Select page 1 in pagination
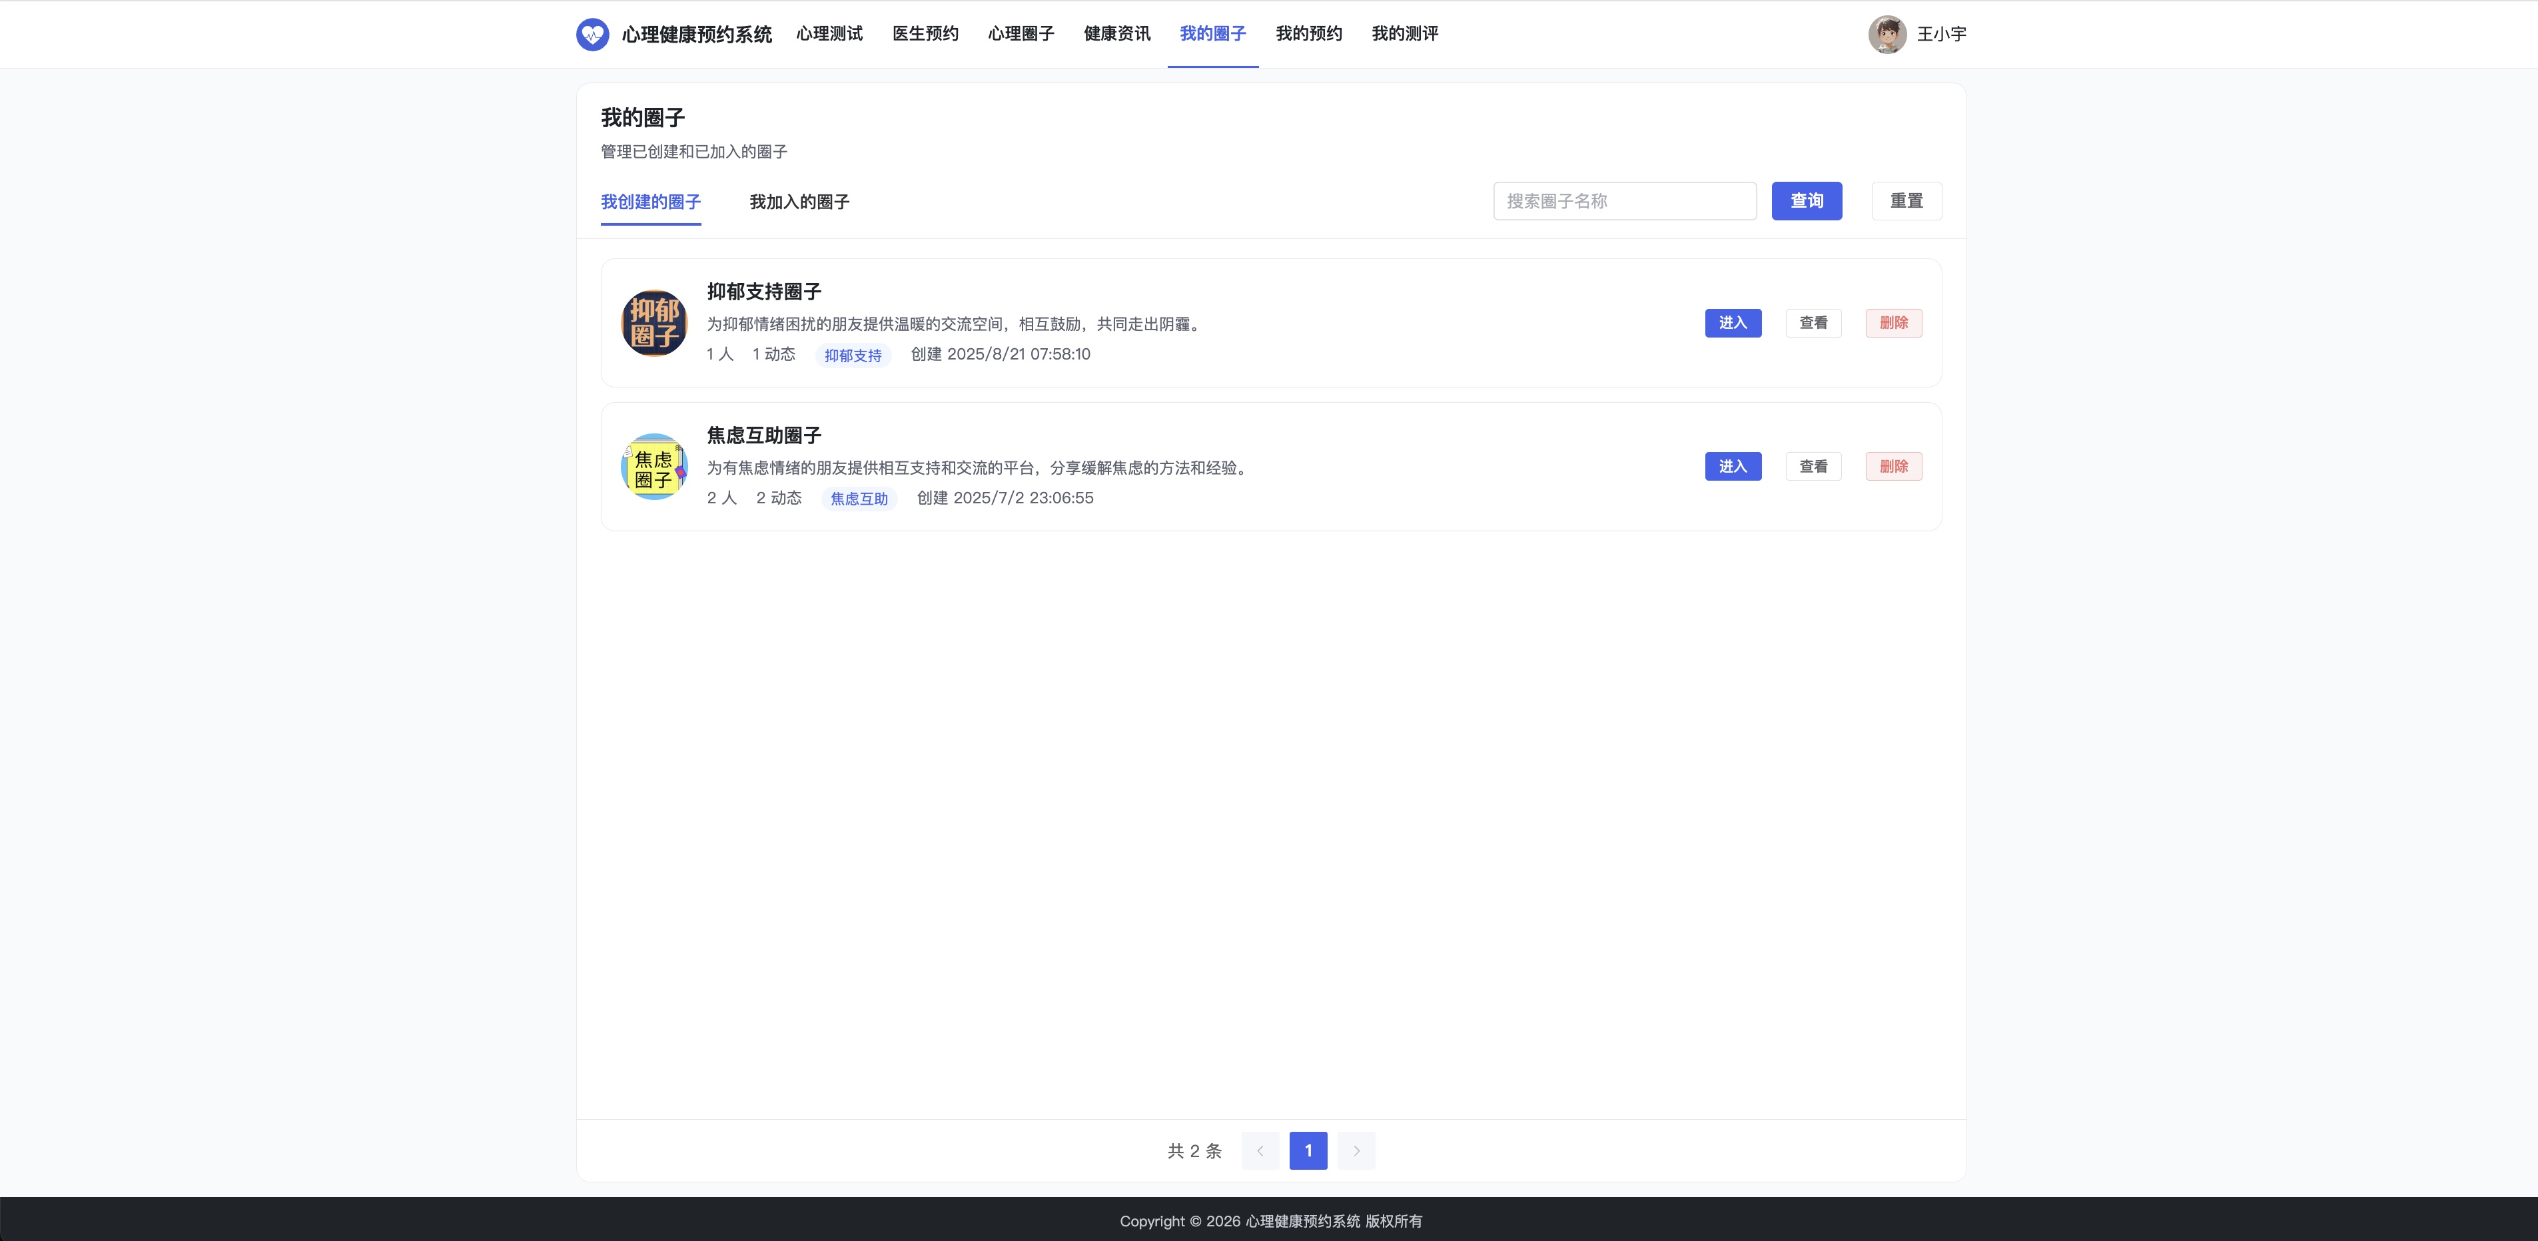Image resolution: width=2538 pixels, height=1241 pixels. (1308, 1150)
